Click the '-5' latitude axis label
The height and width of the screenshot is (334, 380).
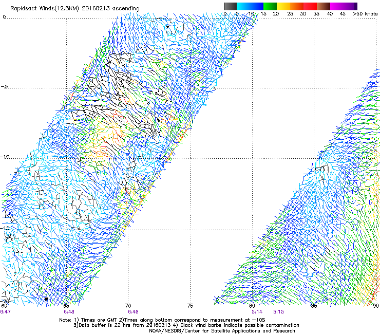coord(4,87)
